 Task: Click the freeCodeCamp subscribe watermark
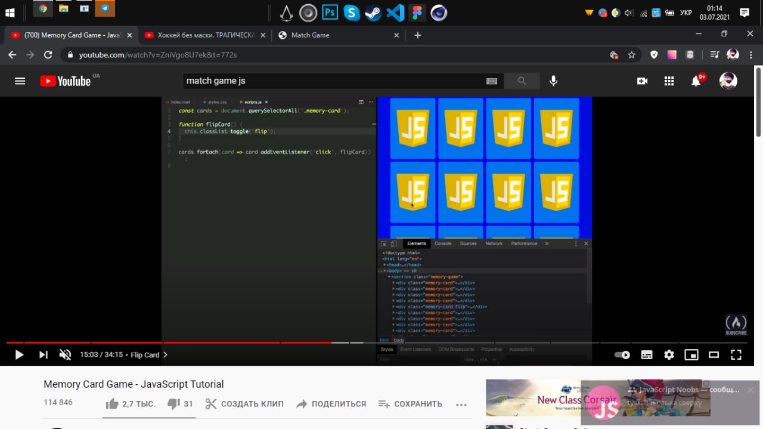736,325
